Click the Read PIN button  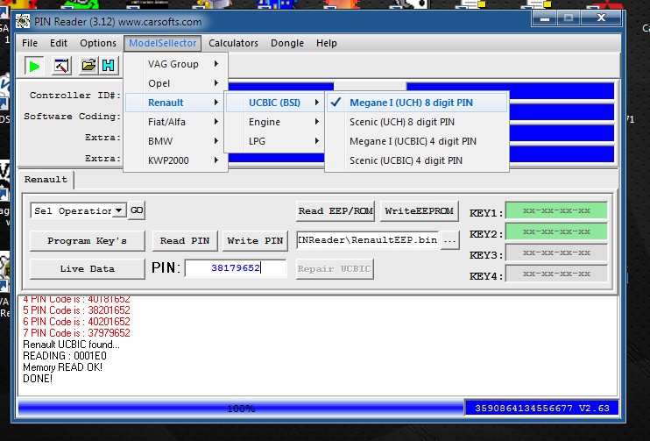pos(185,240)
